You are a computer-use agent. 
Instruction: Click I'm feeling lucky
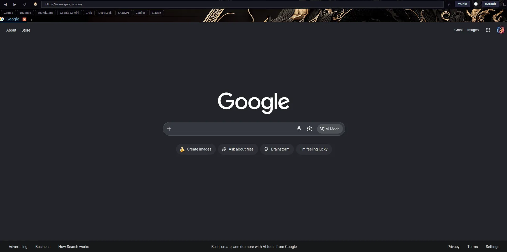314,149
